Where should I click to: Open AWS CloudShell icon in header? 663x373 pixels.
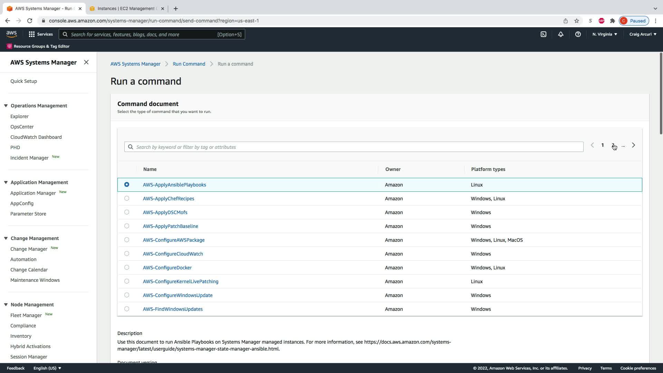(x=543, y=34)
